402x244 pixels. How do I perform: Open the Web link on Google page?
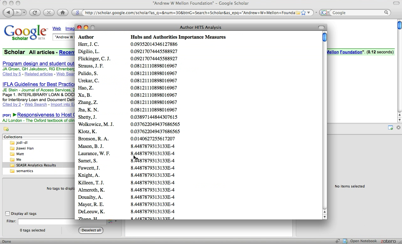click(57, 29)
